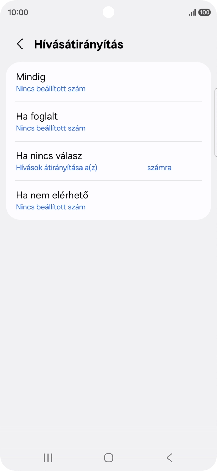The image size is (217, 471).
Task: Tap the home button in the navigation bar
Action: click(x=108, y=457)
